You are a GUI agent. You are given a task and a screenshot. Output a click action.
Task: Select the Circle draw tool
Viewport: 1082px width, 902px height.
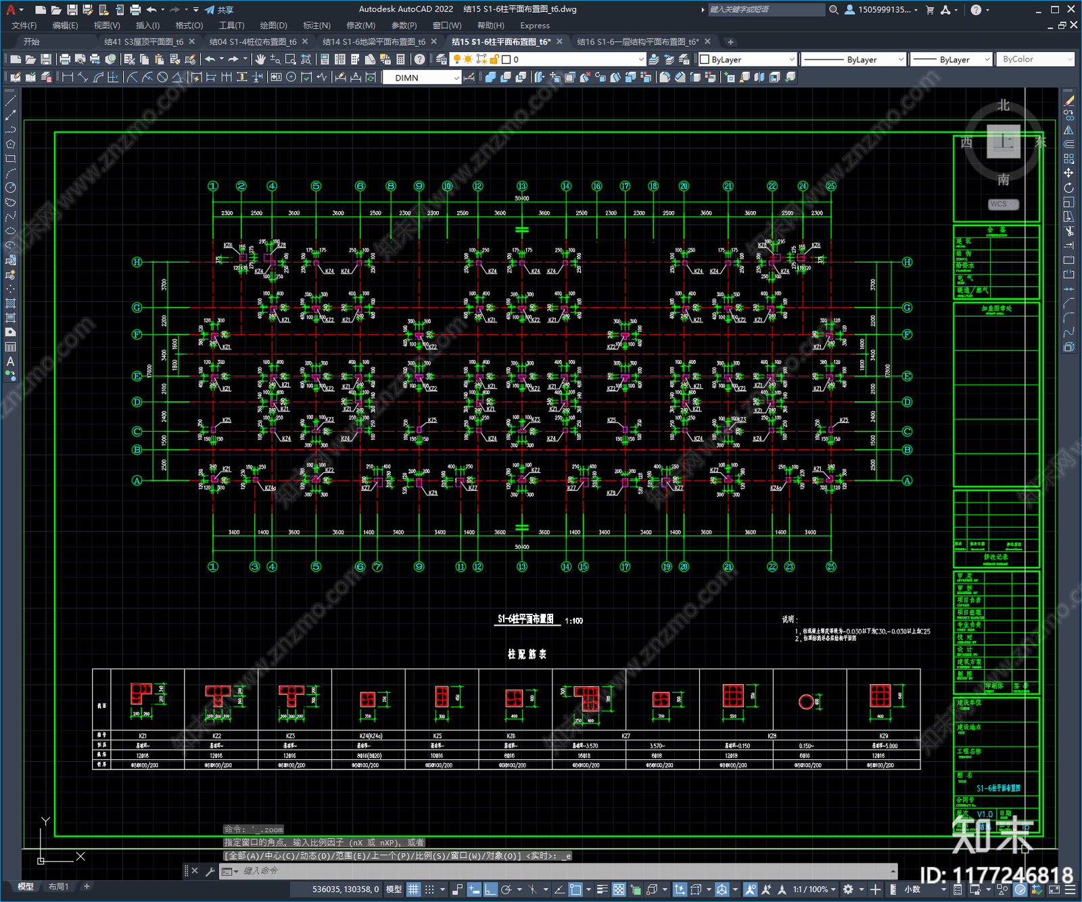click(10, 187)
